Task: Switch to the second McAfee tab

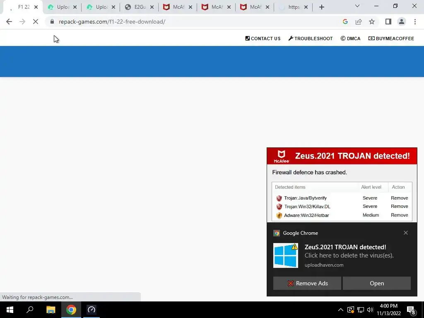Action: pyautogui.click(x=216, y=7)
